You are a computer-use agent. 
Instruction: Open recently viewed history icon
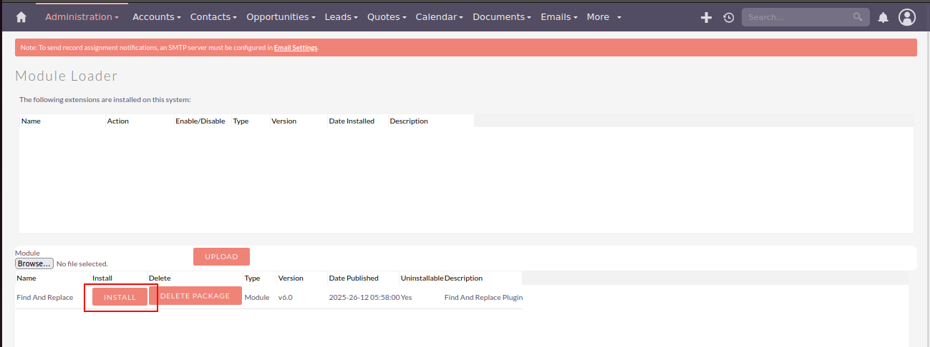(728, 17)
